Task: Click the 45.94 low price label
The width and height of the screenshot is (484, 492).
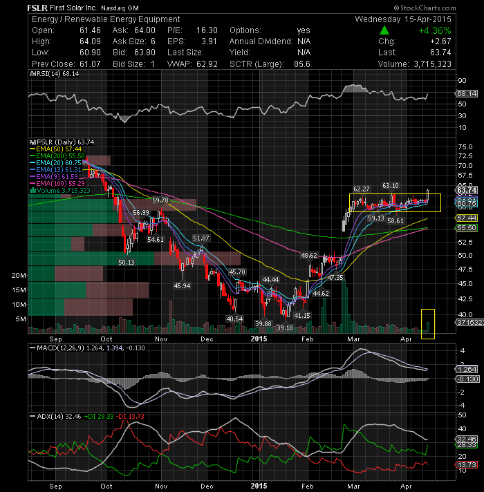Action: pos(182,286)
